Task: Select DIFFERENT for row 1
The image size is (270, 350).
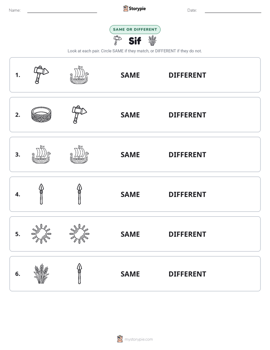Action: 187,75
